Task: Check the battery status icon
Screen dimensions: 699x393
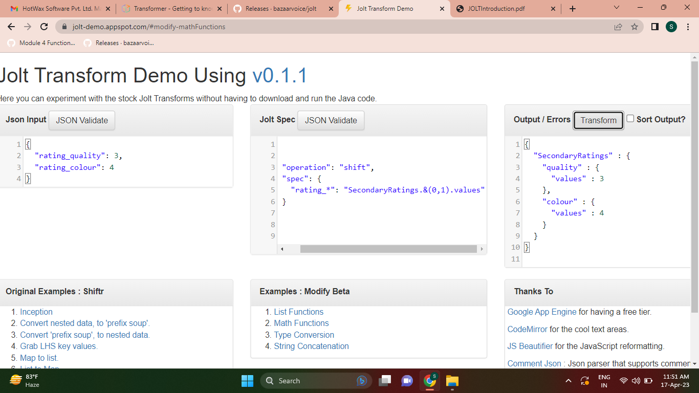Action: click(x=648, y=381)
